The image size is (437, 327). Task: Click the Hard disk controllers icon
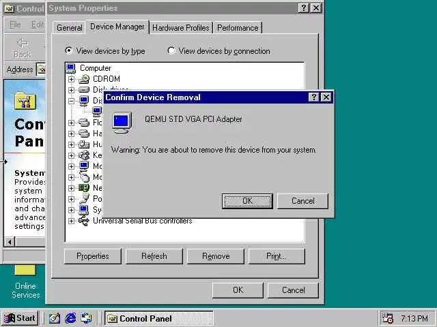[x=84, y=134]
